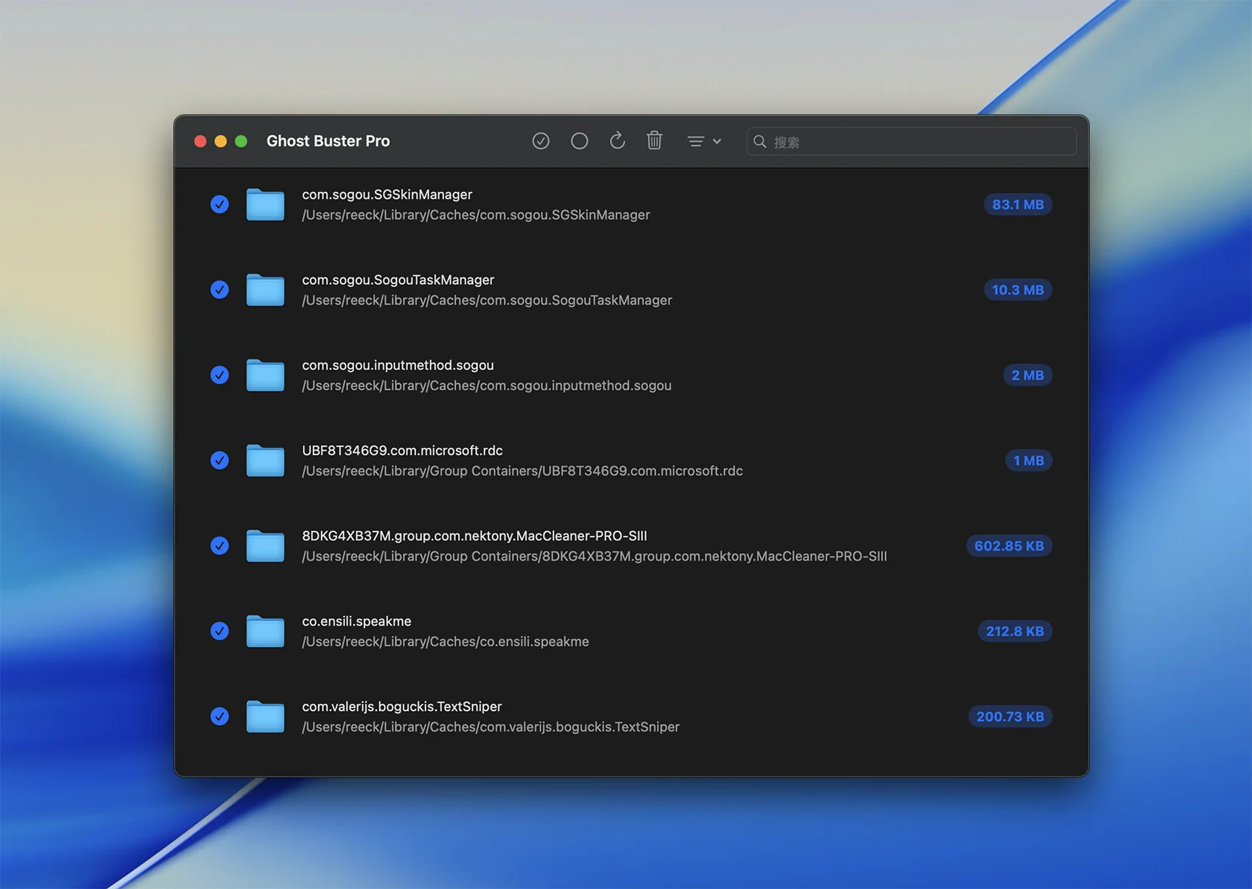This screenshot has height=889, width=1252.
Task: Open the sort options dropdown
Action: [x=703, y=141]
